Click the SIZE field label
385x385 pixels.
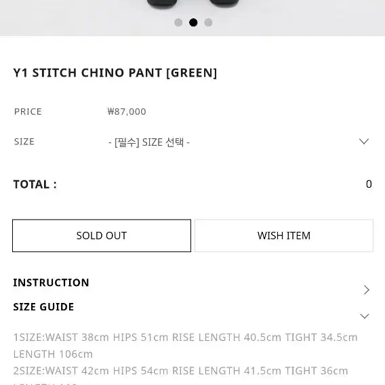coord(24,142)
